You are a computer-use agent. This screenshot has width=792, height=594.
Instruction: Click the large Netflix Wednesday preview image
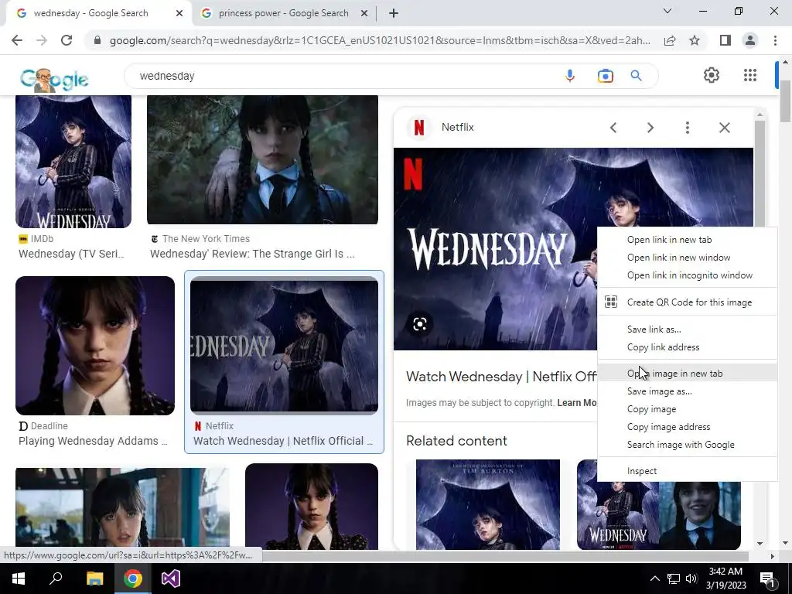[495, 248]
